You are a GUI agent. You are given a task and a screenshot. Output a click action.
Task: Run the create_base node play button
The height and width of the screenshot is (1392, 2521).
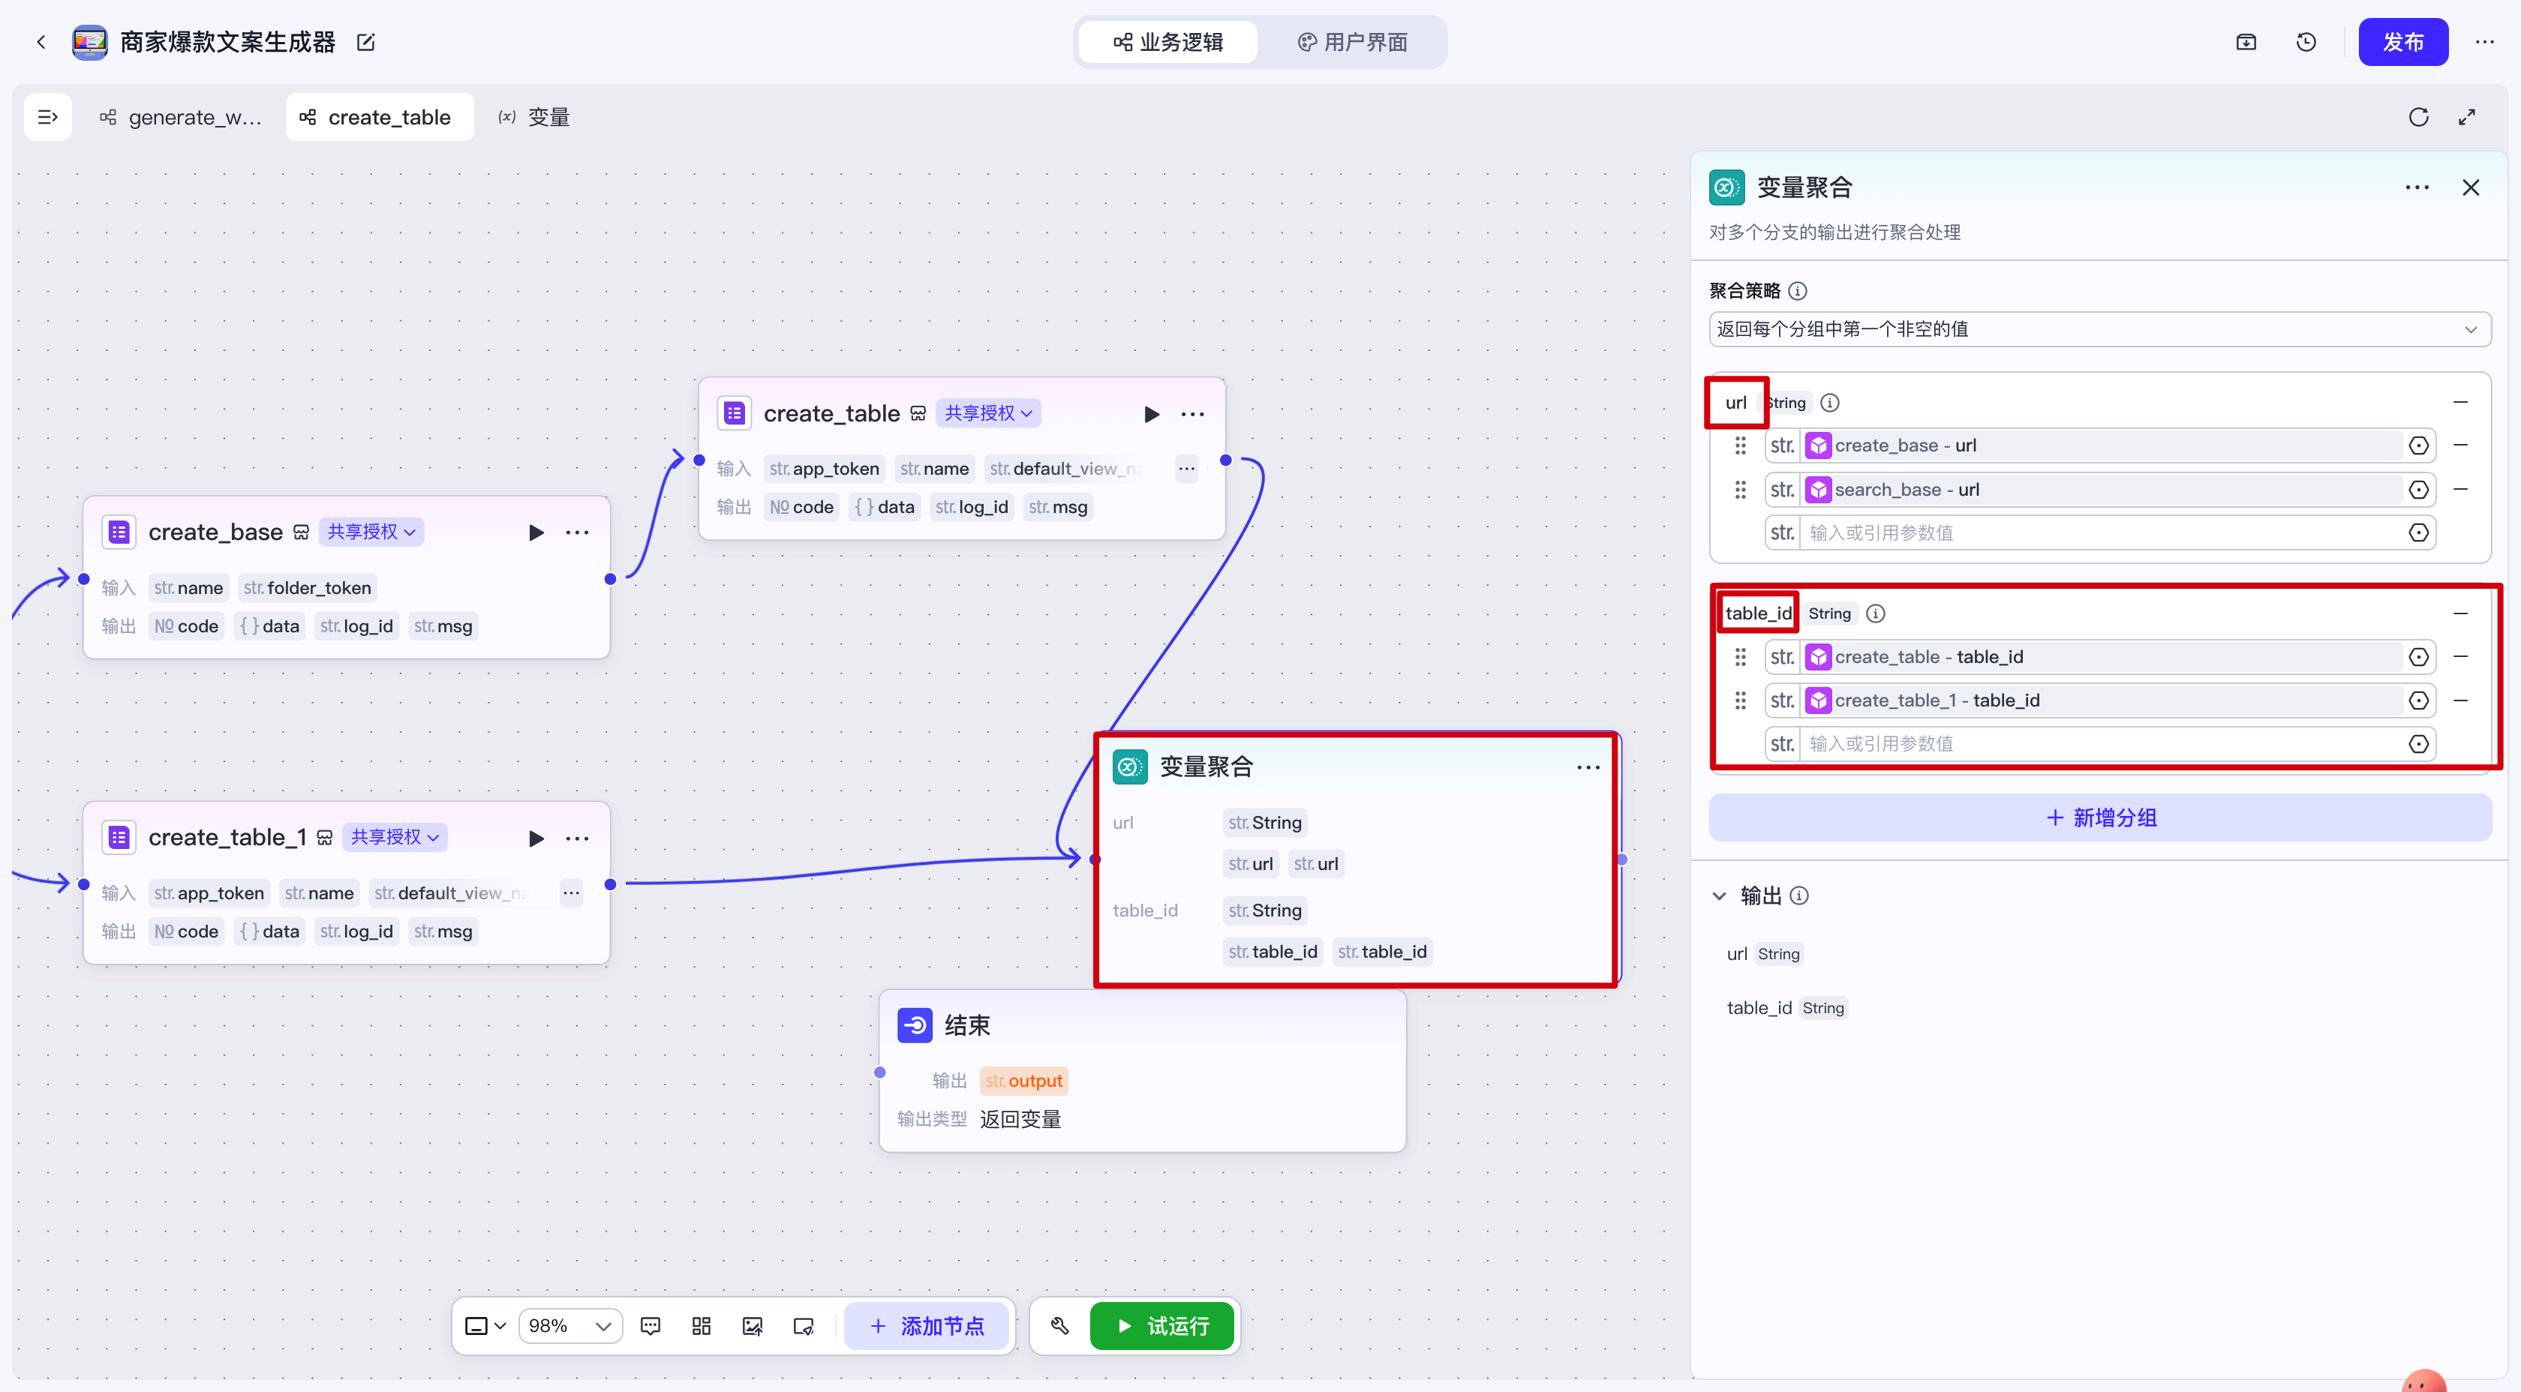pyautogui.click(x=535, y=532)
